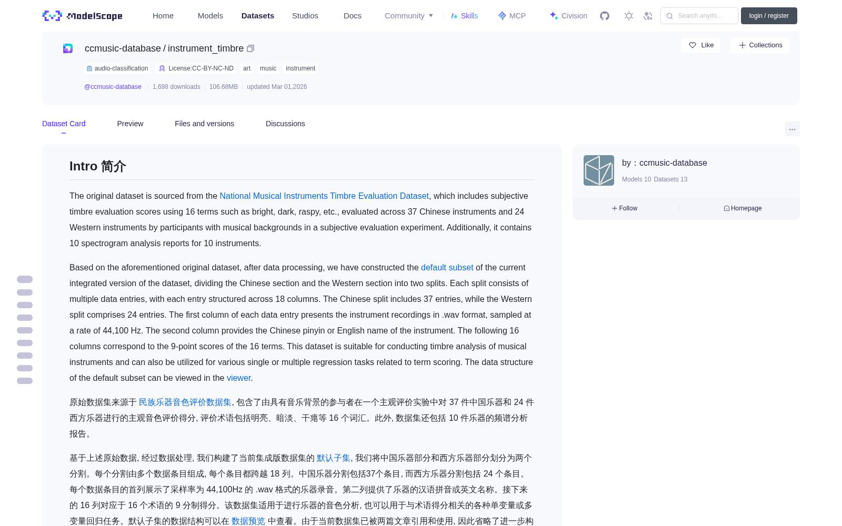The image size is (842, 526).
Task: Toggle the light/dark theme sun icon
Action: 629,16
